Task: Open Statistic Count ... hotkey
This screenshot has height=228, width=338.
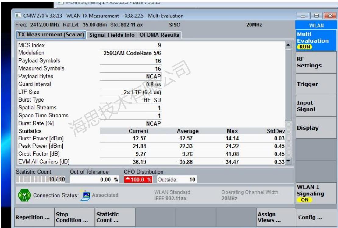Action: 115,217
